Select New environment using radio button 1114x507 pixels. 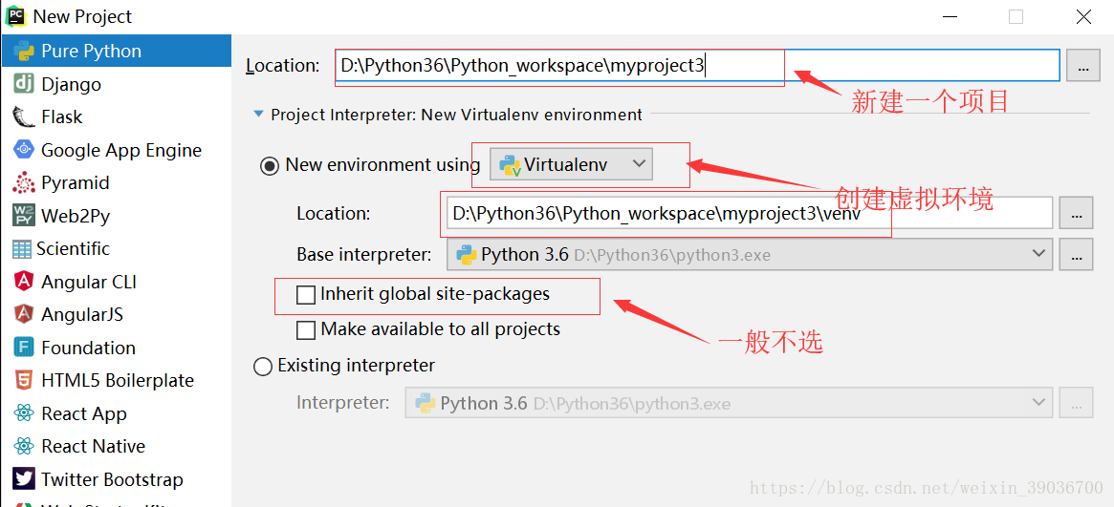270,166
